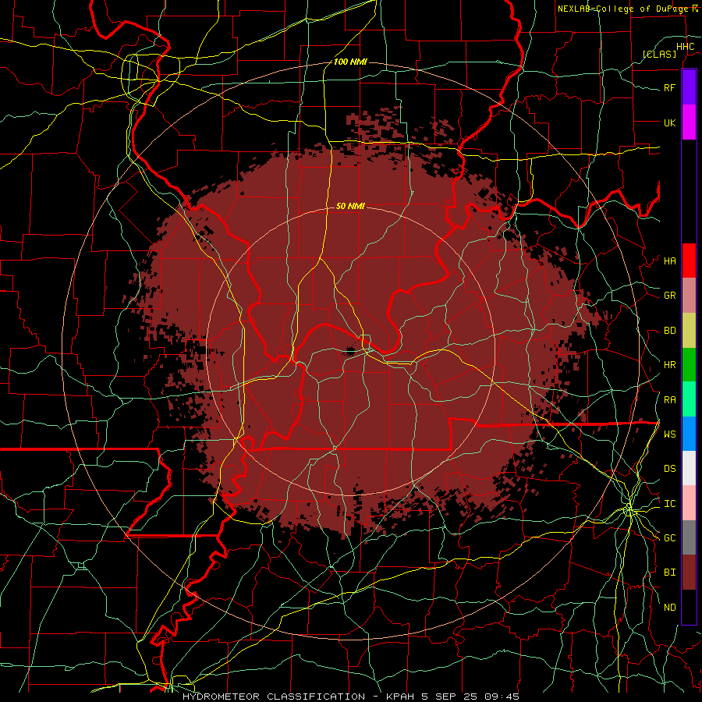The width and height of the screenshot is (702, 702).
Task: Click the "HHC" product code text
Action: [685, 47]
